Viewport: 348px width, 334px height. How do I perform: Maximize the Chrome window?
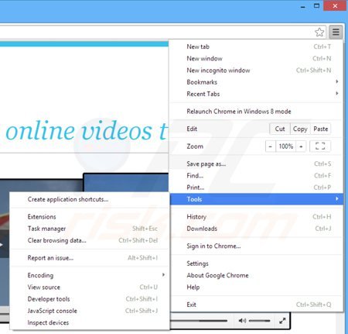tap(316, 5)
